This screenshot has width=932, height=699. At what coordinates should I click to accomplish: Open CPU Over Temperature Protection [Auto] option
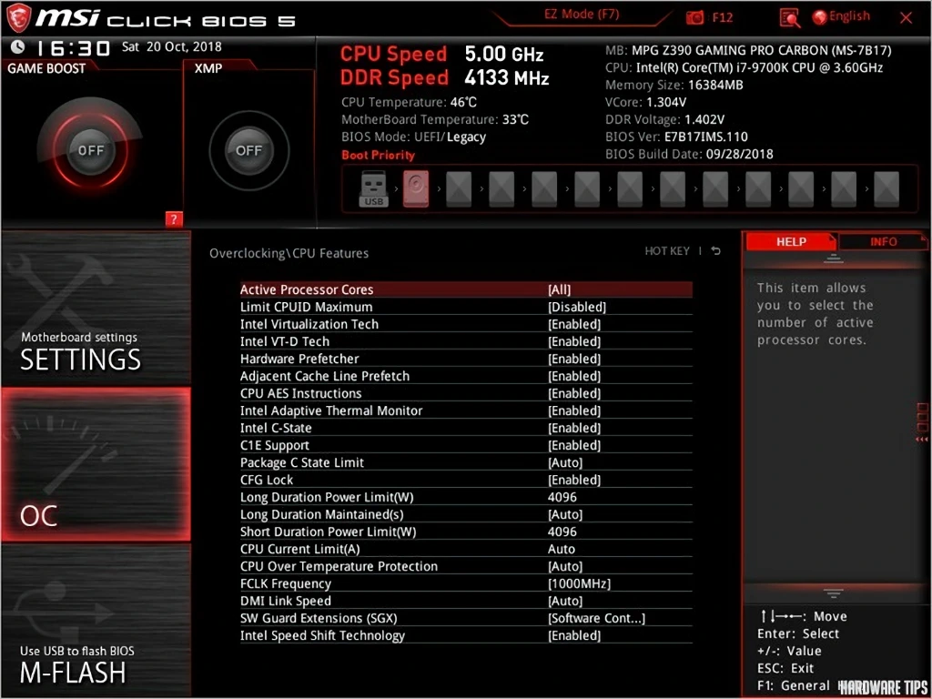[466, 566]
